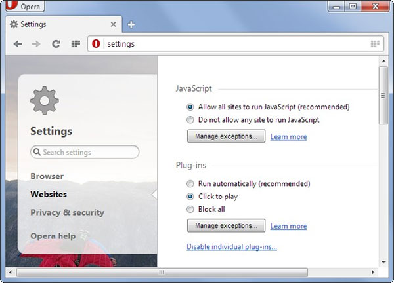This screenshot has height=283, width=394.
Task: Click horizontal scrollbar right arrow
Action: 373,273
